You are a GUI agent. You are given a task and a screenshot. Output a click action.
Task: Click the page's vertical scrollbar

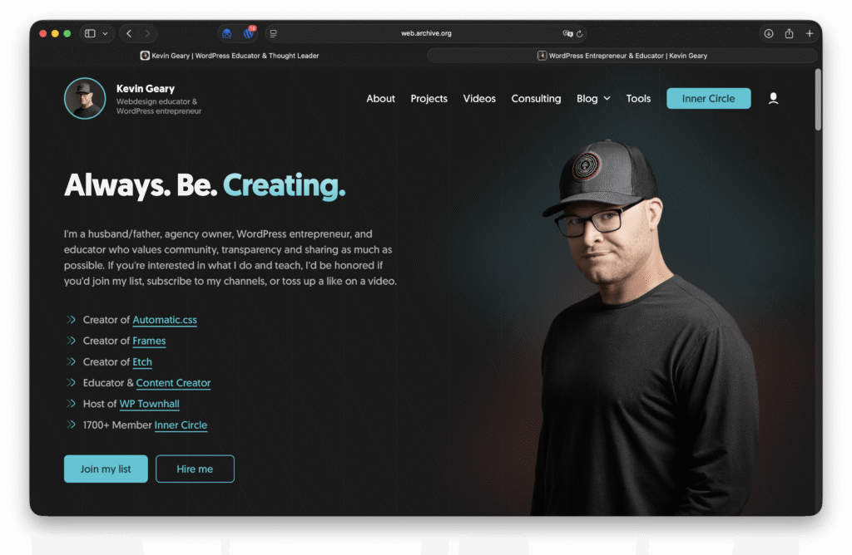click(x=818, y=99)
